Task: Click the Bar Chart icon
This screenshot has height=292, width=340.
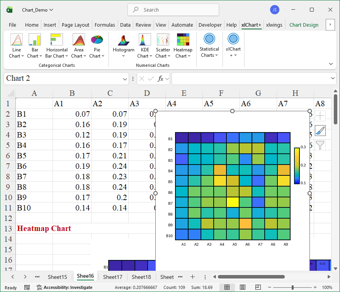Action: [35, 40]
